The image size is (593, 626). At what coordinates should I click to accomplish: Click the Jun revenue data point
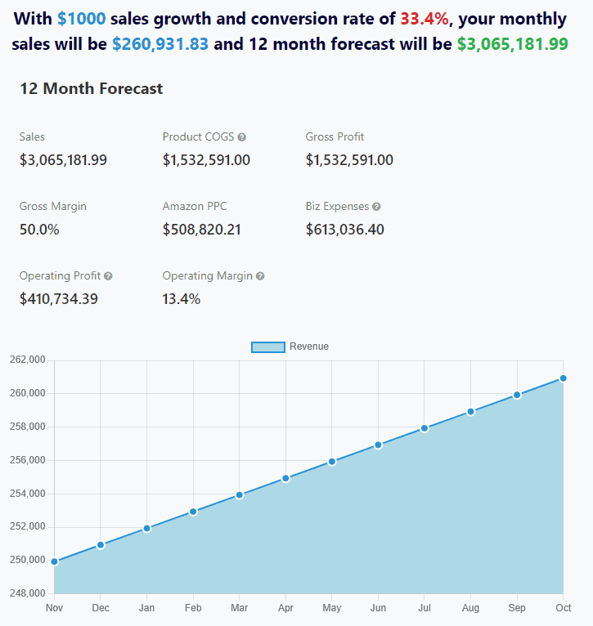[x=378, y=445]
